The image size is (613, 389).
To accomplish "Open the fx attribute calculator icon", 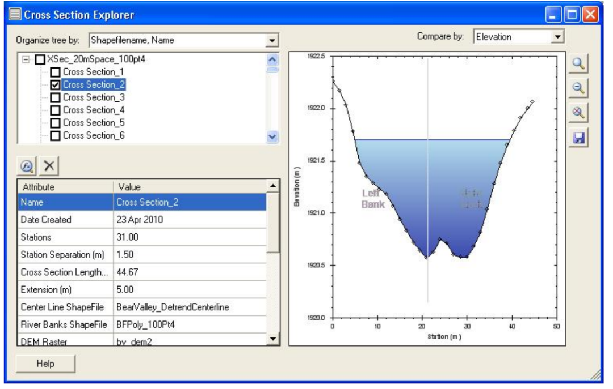I will [26, 165].
